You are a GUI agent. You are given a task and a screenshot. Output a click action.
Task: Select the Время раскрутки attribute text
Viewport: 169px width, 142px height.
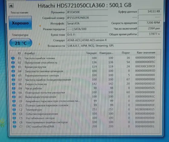pyautogui.click(x=36, y=67)
